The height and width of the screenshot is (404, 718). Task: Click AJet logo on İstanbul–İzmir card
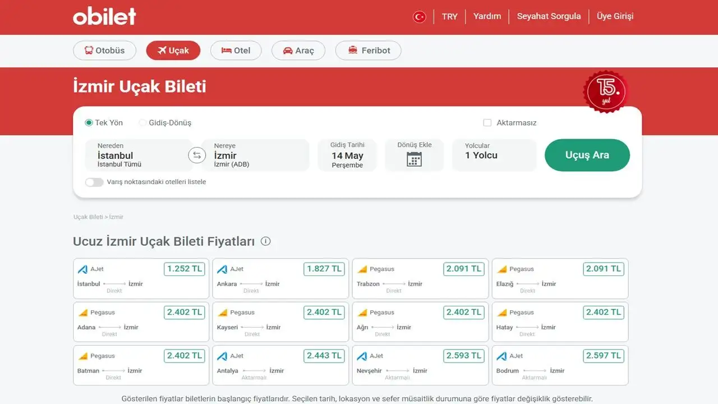82,269
